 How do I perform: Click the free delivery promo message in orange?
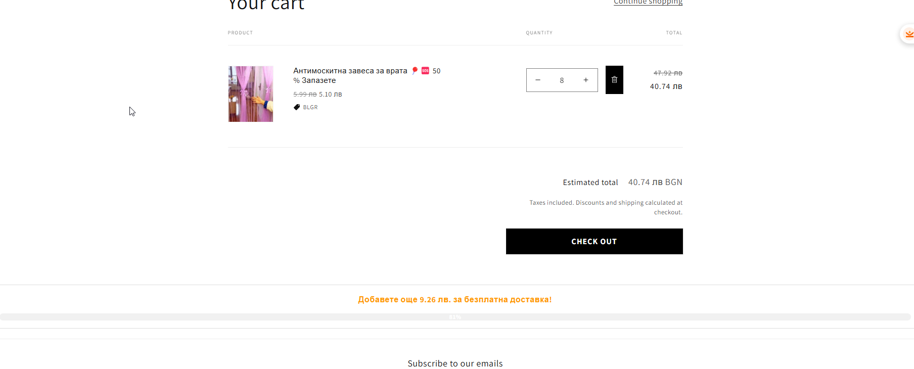455,300
